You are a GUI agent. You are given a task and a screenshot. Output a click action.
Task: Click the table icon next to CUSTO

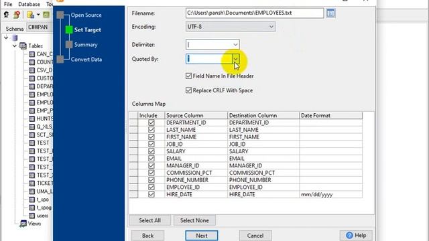pos(32,78)
